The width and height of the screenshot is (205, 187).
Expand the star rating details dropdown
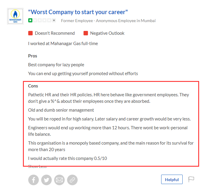tap(54, 21)
